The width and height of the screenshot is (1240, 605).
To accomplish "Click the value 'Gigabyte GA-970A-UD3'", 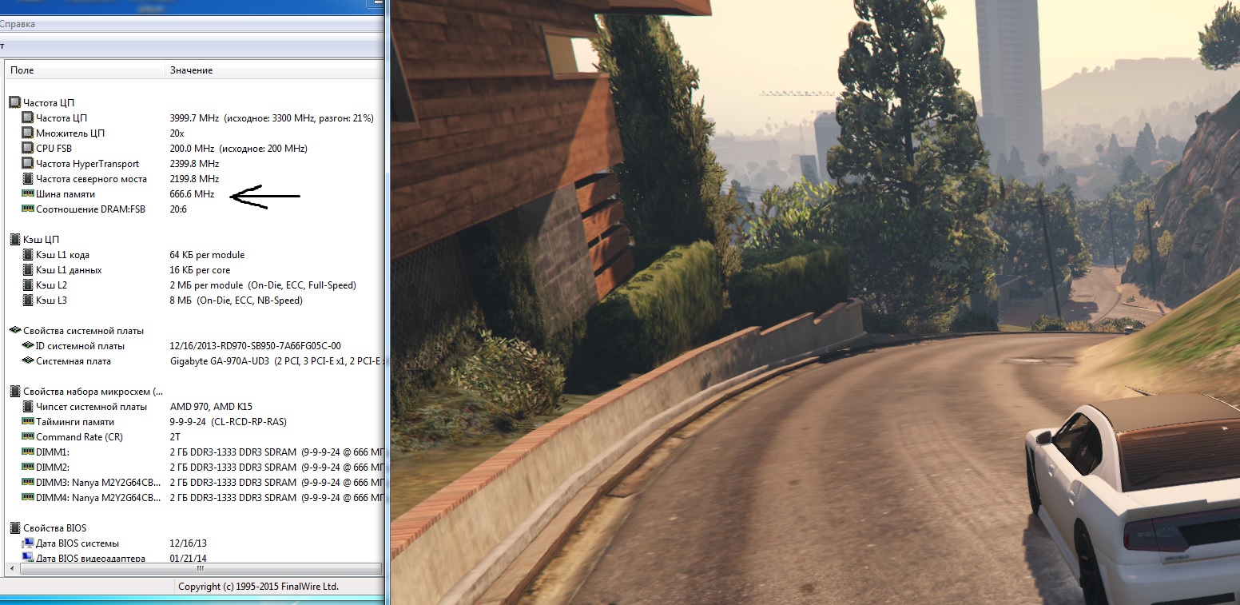I will pos(220,361).
